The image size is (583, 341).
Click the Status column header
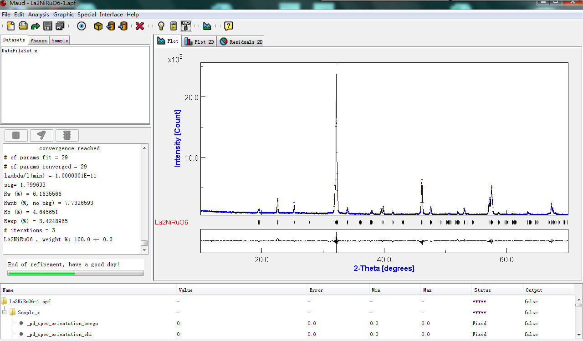[x=497, y=290]
